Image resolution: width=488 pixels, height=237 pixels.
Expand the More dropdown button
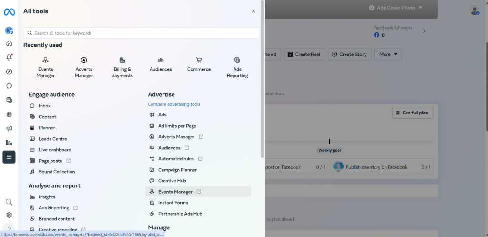(388, 54)
